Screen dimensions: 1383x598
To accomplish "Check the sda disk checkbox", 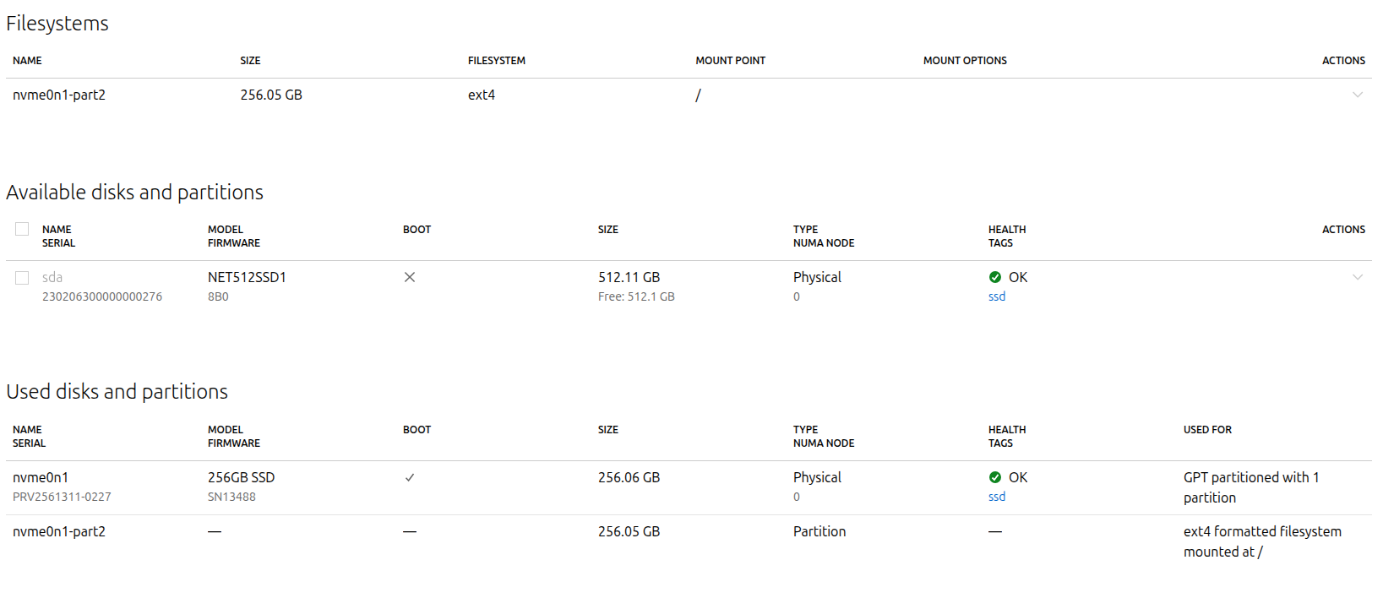I will click(x=22, y=278).
